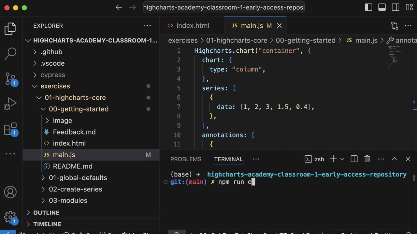Close the main.js editor tab
Image resolution: width=417 pixels, height=234 pixels.
(x=279, y=26)
